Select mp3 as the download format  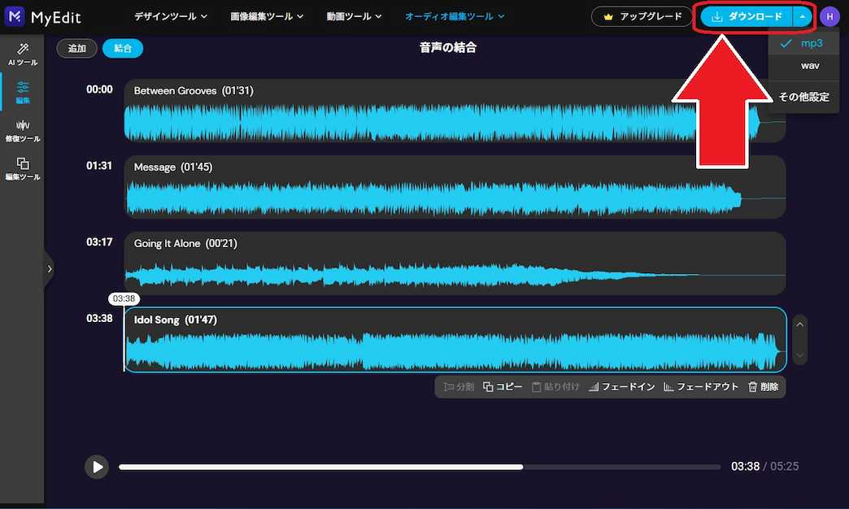(x=810, y=43)
